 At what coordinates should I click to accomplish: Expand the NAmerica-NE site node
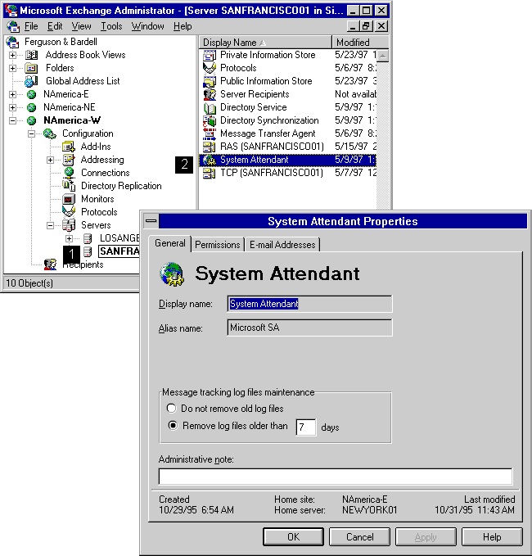tap(13, 107)
